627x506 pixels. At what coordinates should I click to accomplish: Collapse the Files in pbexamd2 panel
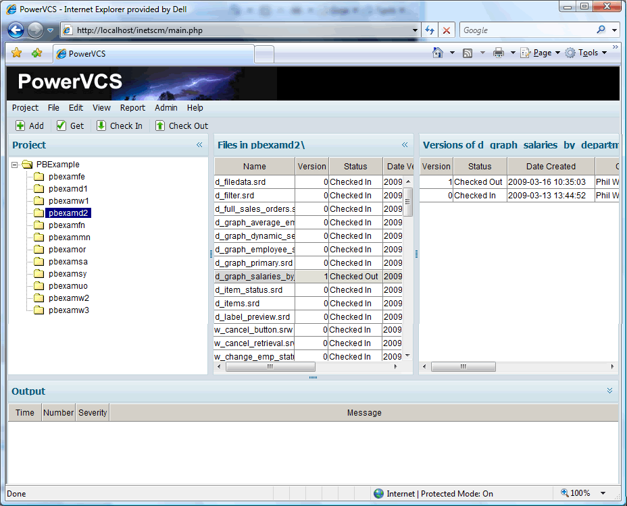pyautogui.click(x=405, y=145)
